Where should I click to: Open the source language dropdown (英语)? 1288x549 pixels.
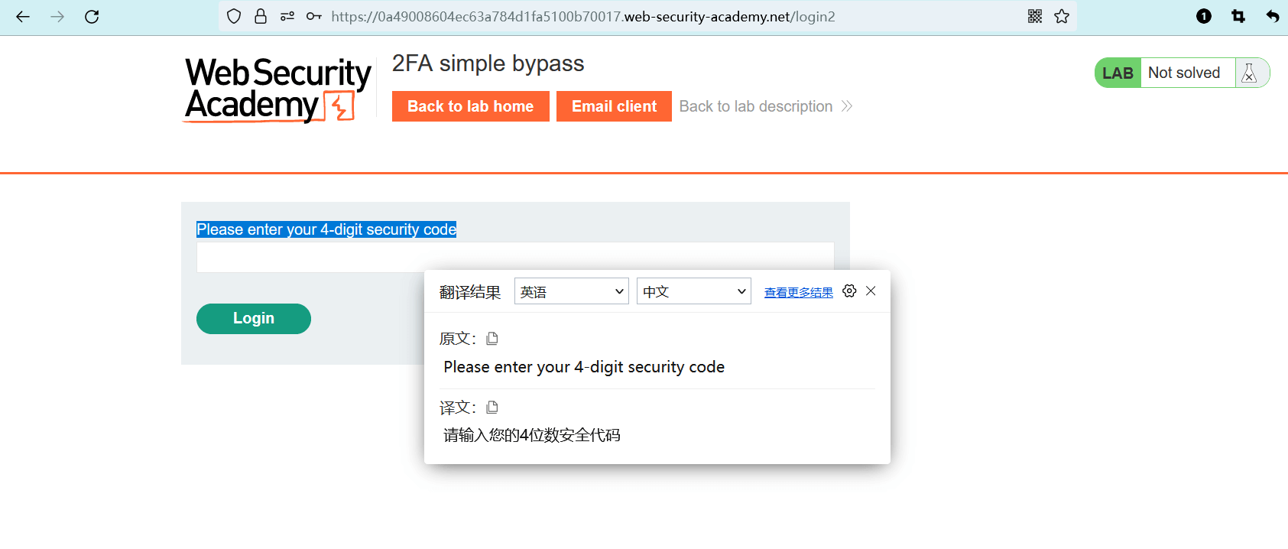[x=572, y=291]
